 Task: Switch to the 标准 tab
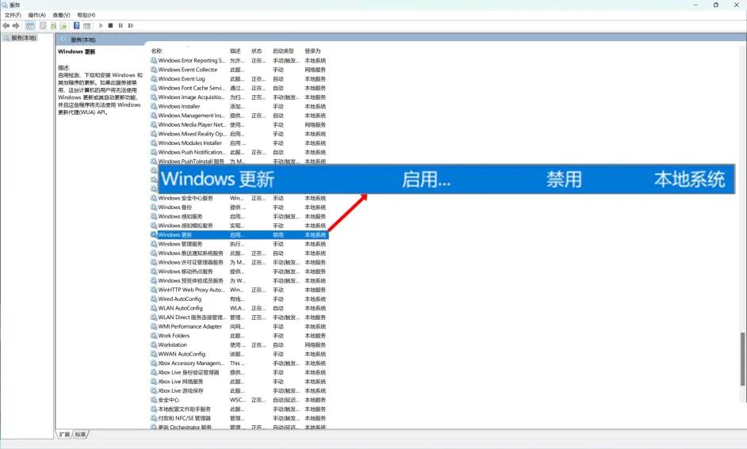coord(81,434)
